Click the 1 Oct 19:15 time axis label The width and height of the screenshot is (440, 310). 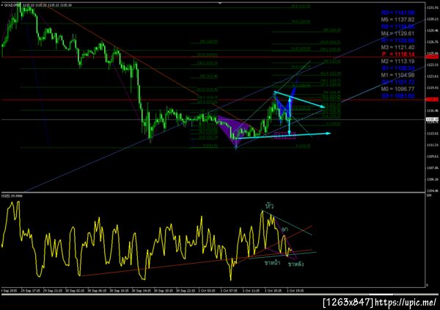click(296, 291)
